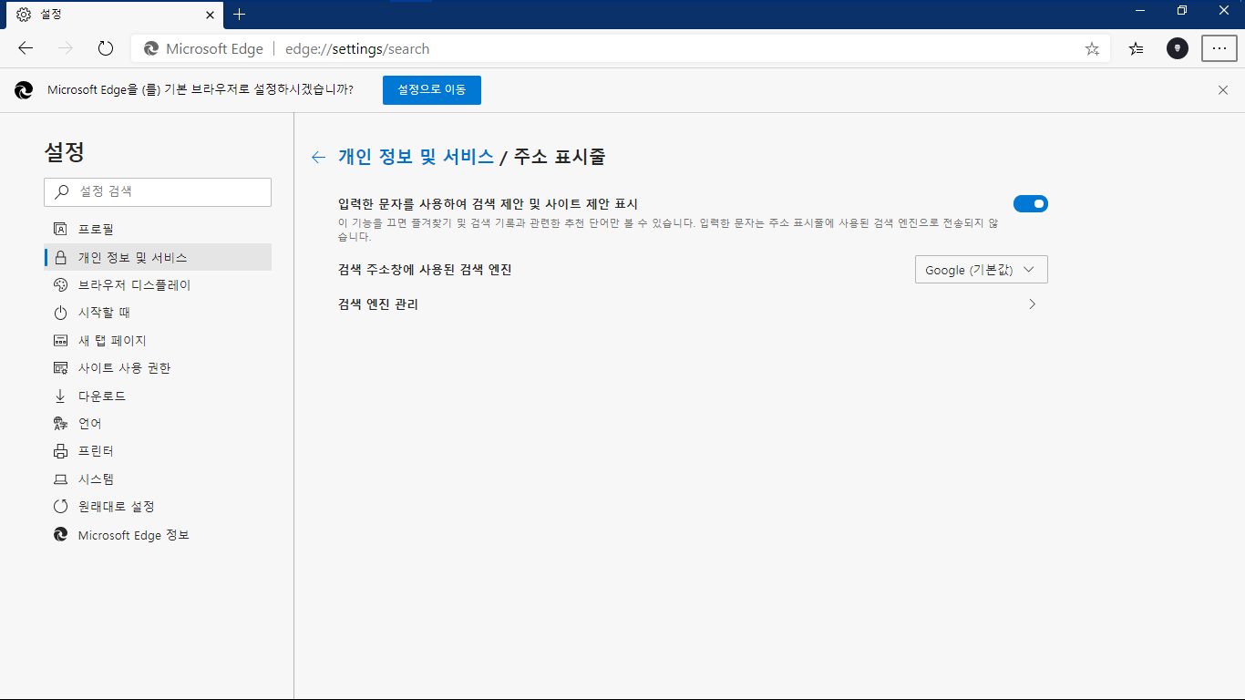Click the default browser prompt text in the notification bar
Screen dimensions: 1245x700
(201, 89)
